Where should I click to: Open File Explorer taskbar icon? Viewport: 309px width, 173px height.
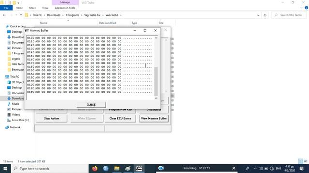pyautogui.click(x=117, y=169)
